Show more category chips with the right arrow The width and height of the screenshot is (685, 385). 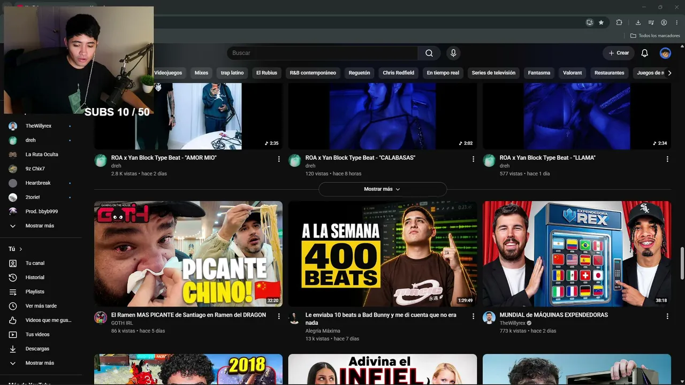coord(669,73)
